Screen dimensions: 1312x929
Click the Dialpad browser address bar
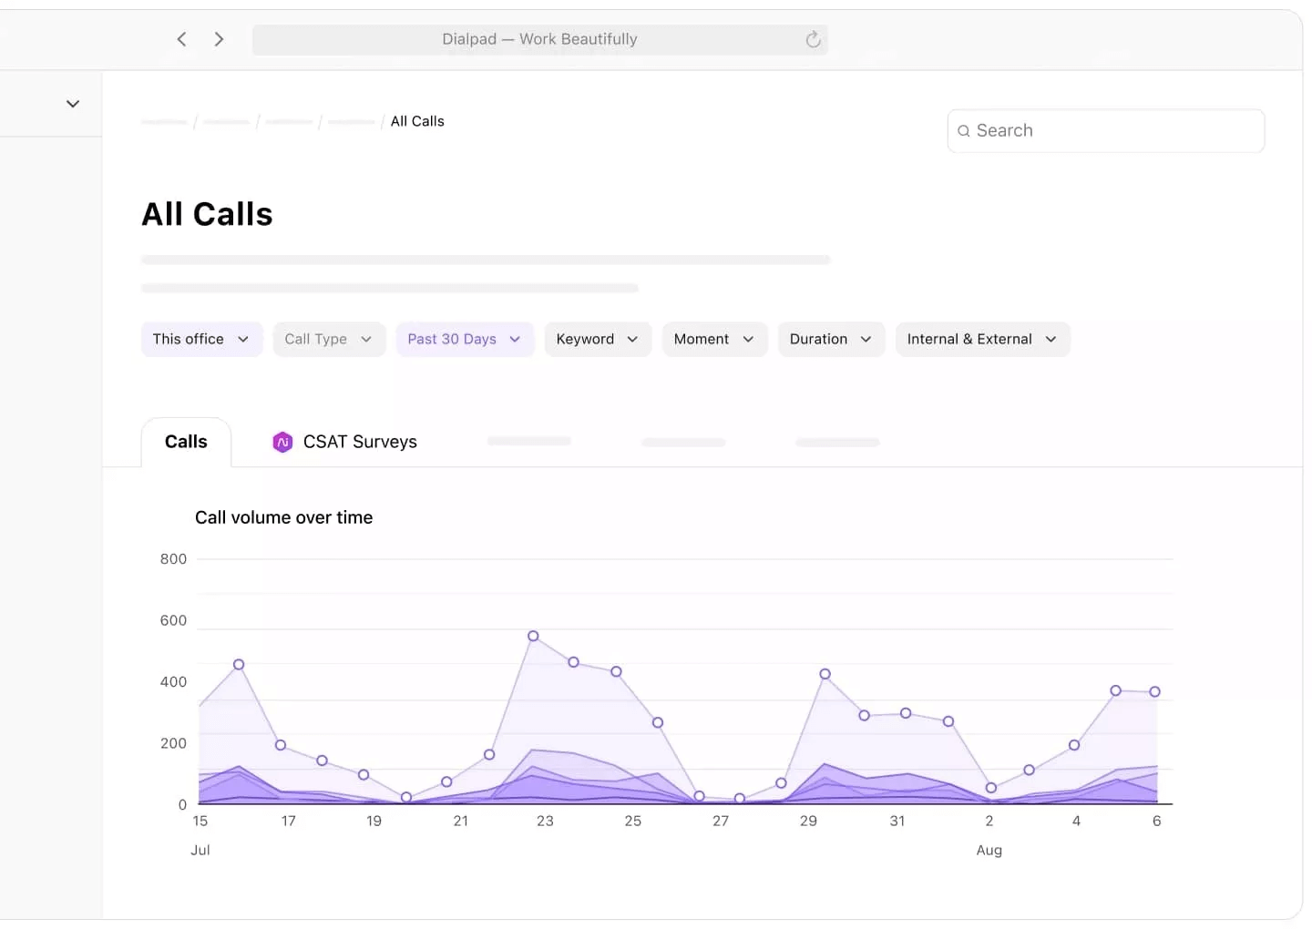point(539,39)
